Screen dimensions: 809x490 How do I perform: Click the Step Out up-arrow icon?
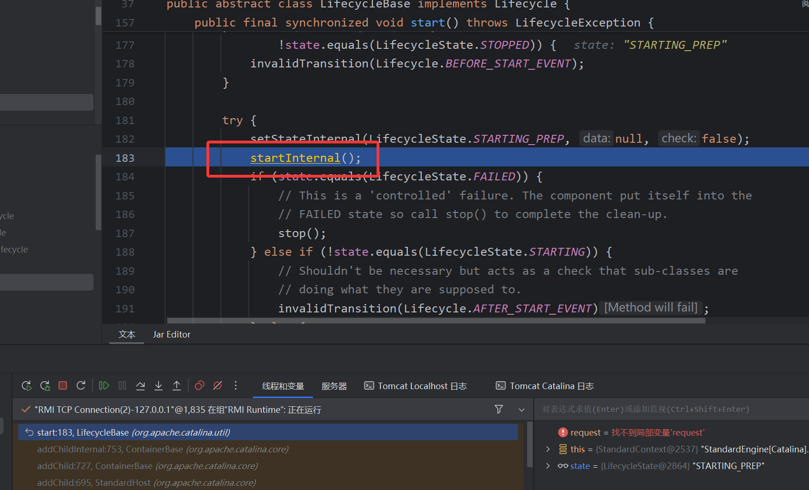[x=177, y=385]
